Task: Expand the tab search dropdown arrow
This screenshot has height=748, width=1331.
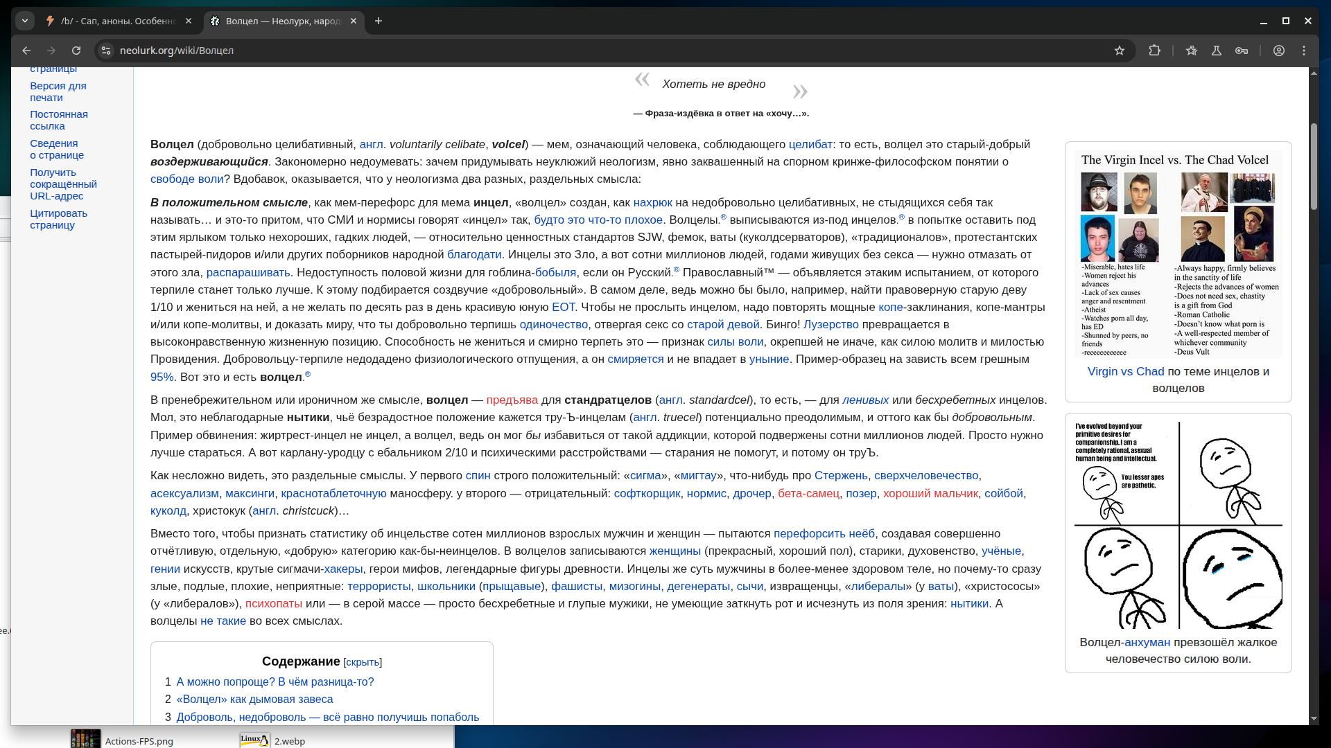Action: (25, 21)
